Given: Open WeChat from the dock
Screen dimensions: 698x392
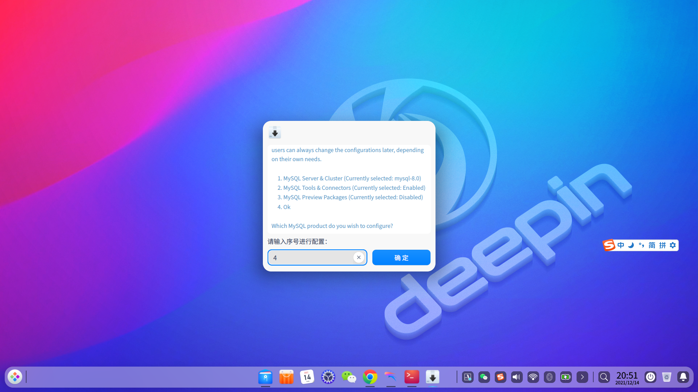Looking at the screenshot, I should point(349,377).
